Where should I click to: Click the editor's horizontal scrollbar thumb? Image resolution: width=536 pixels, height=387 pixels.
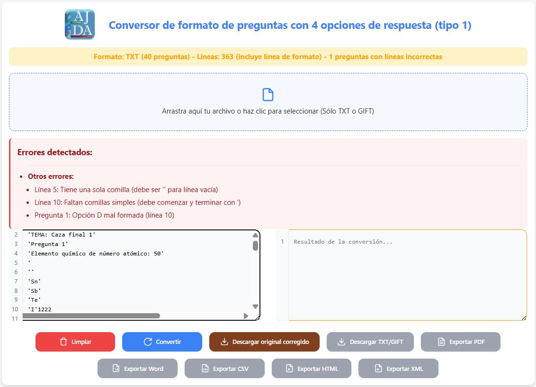[x=92, y=316]
